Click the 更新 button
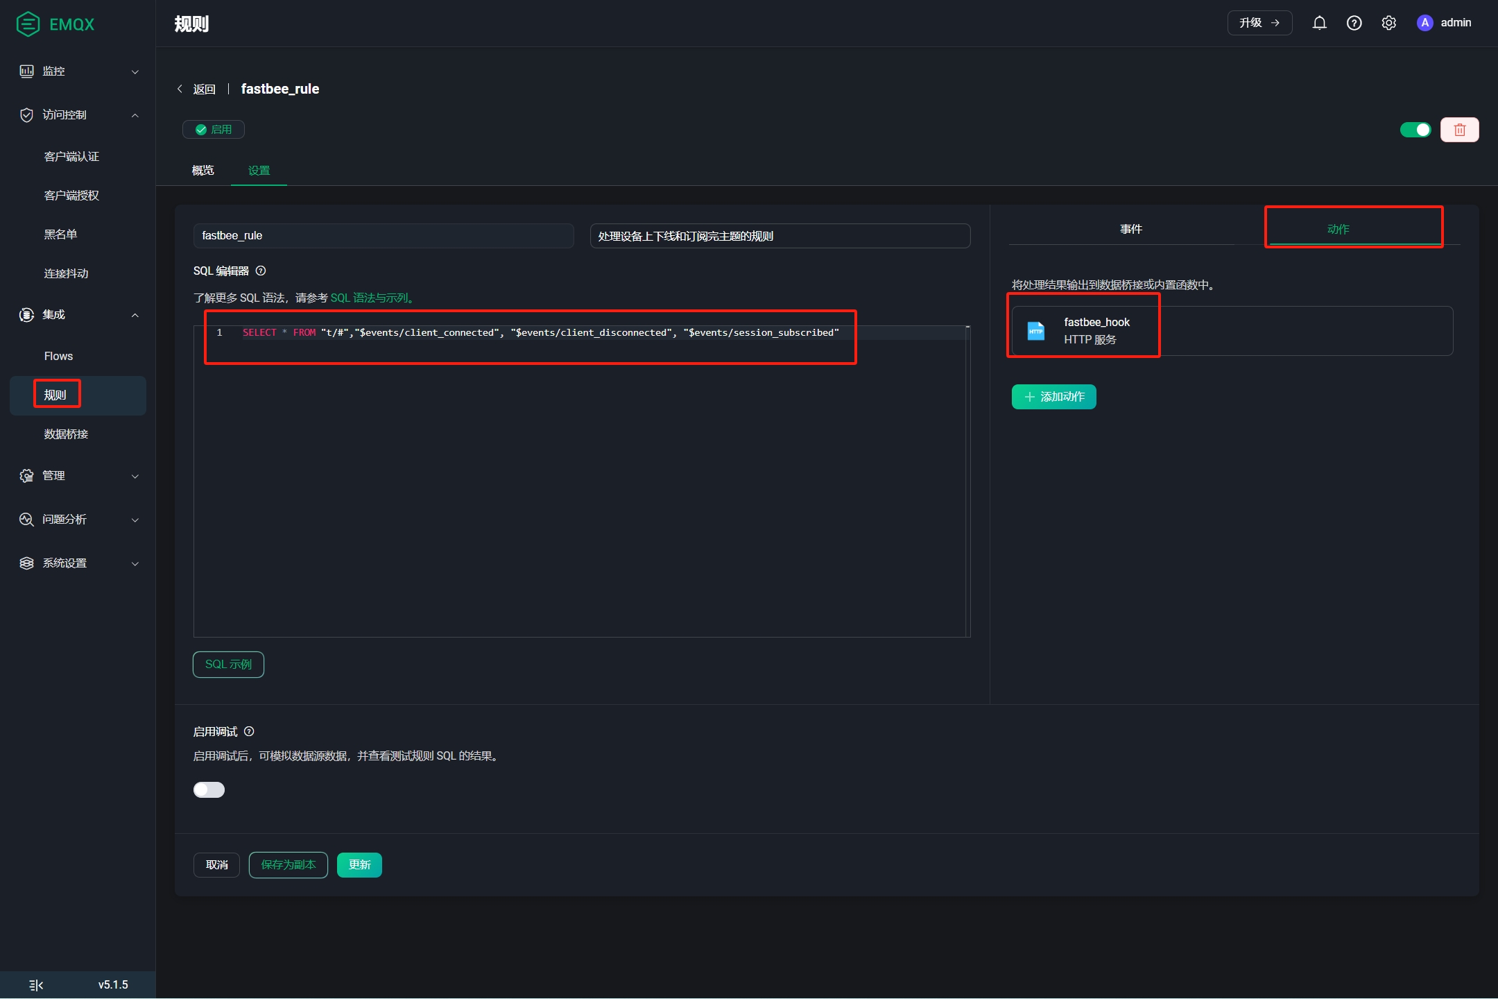This screenshot has height=999, width=1498. pos(359,864)
